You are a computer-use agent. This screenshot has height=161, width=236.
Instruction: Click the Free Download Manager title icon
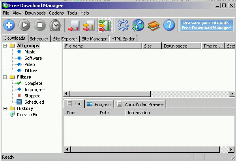coord(5,5)
